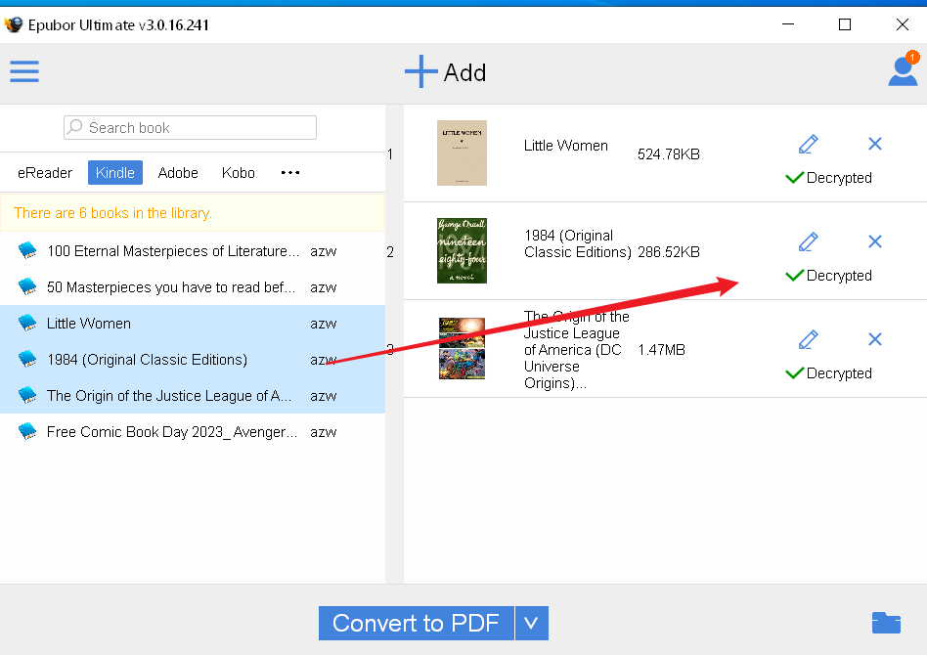Click the 1.47MB file size
The height and width of the screenshot is (655, 927).
tap(662, 350)
